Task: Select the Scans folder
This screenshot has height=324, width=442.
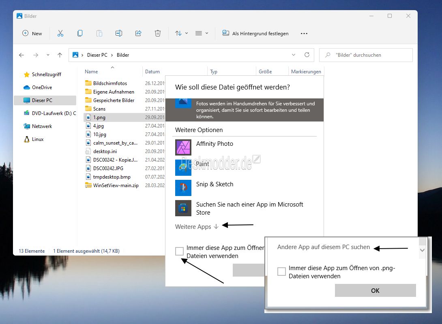Action: [x=95, y=109]
